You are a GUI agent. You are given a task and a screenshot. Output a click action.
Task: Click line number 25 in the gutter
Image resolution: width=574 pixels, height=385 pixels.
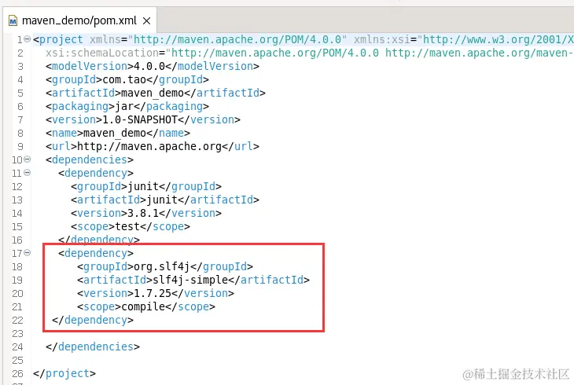point(17,360)
